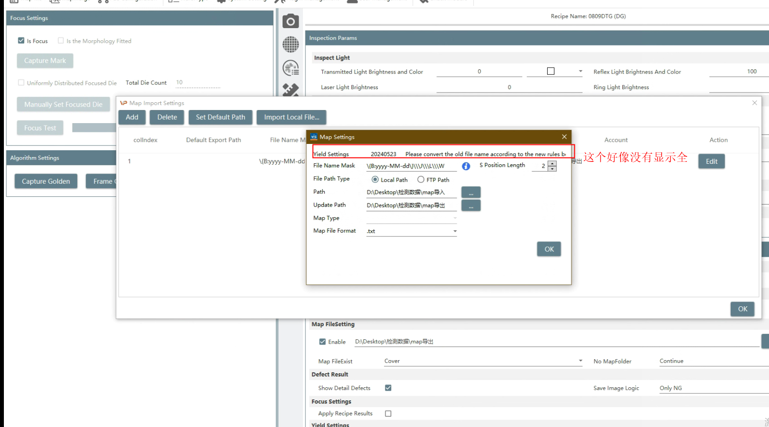
Task: Open the wafer grid icon in sidebar
Action: tap(290, 45)
